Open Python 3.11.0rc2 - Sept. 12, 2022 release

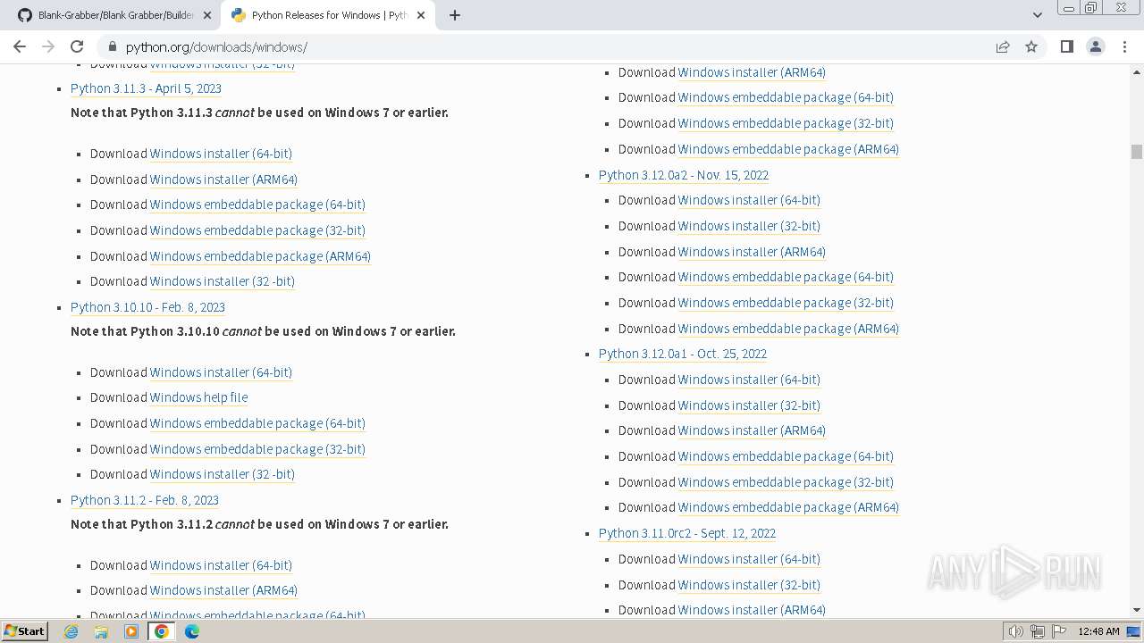coord(687,533)
